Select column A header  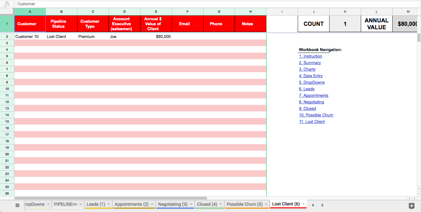30,12
